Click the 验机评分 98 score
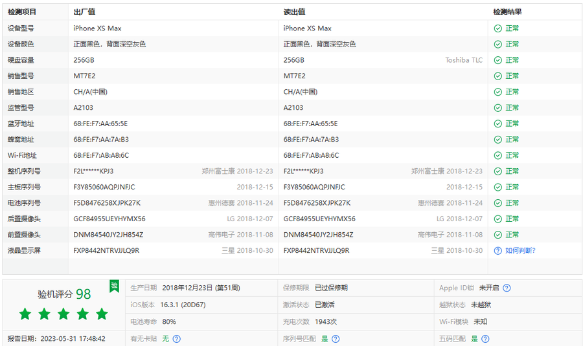 coord(64,294)
